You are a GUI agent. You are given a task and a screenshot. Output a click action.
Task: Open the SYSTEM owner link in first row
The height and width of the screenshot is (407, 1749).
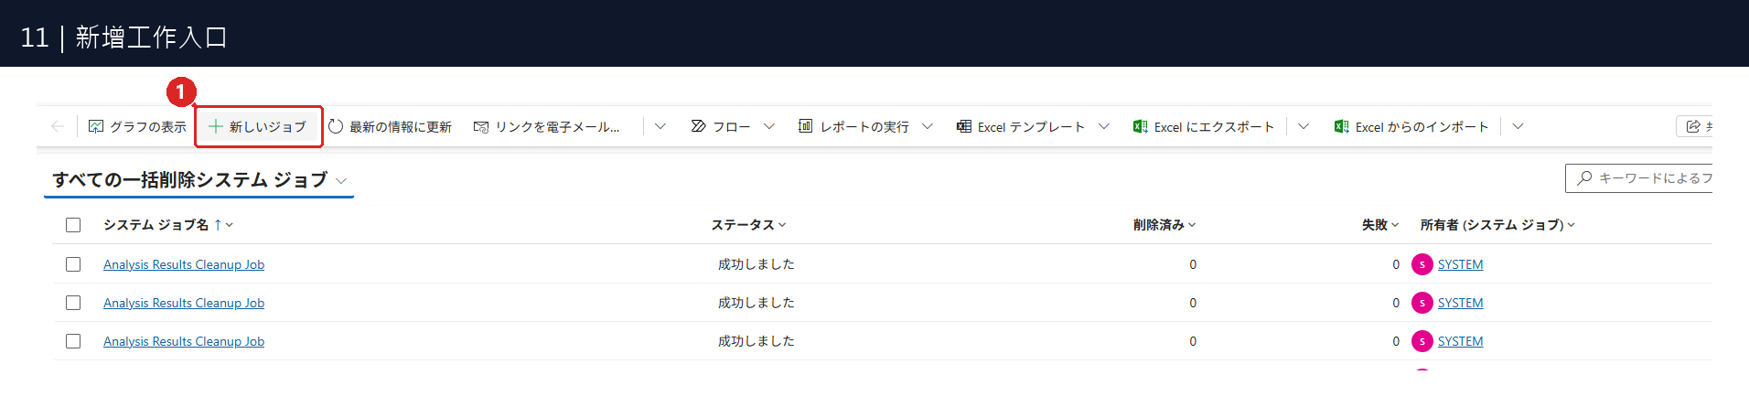(1460, 264)
